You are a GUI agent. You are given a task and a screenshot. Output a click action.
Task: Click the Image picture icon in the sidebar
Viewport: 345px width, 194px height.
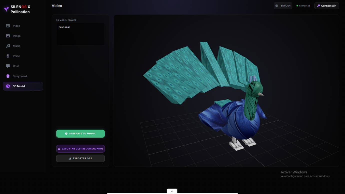coord(7,36)
